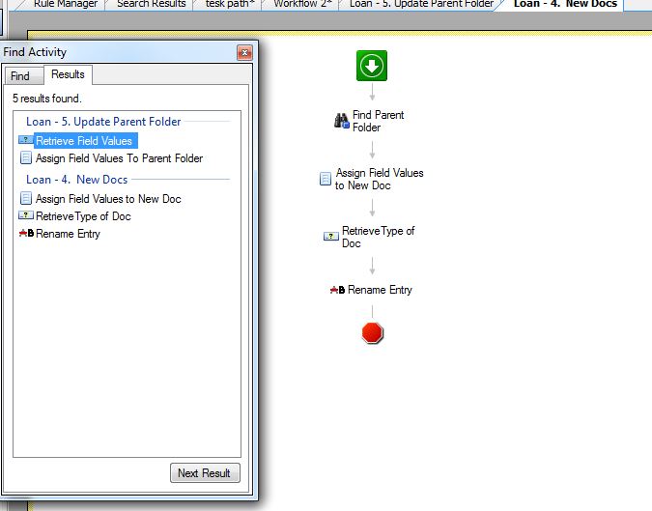The image size is (652, 511).
Task: Switch to Loan - 5. Update Parent Folder tab
Action: pos(421,4)
